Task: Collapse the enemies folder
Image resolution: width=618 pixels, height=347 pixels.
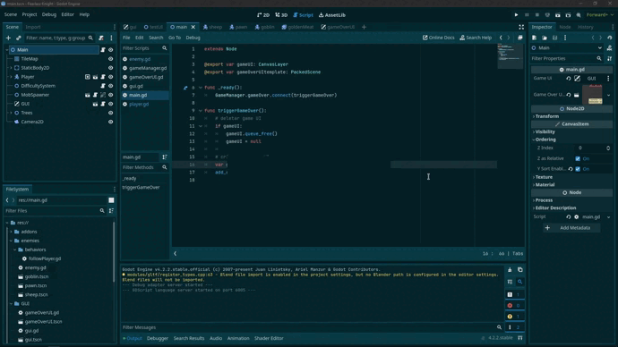Action: coord(11,241)
